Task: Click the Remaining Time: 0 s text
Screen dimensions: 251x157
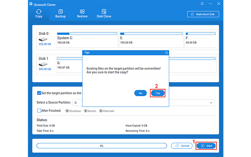Action: (137, 131)
